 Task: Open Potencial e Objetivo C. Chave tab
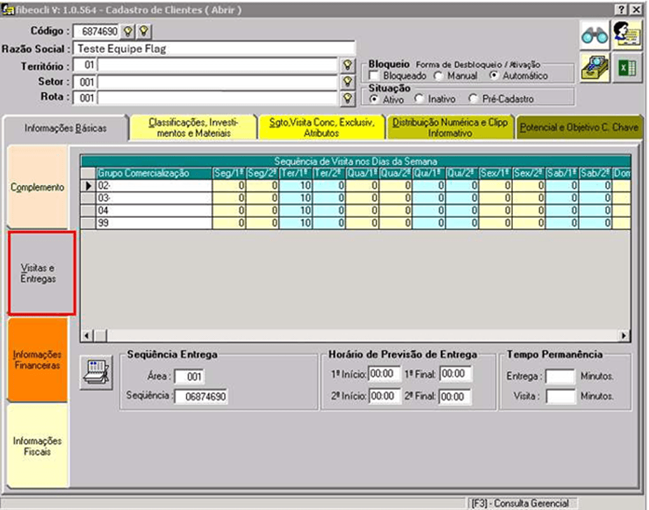578,127
